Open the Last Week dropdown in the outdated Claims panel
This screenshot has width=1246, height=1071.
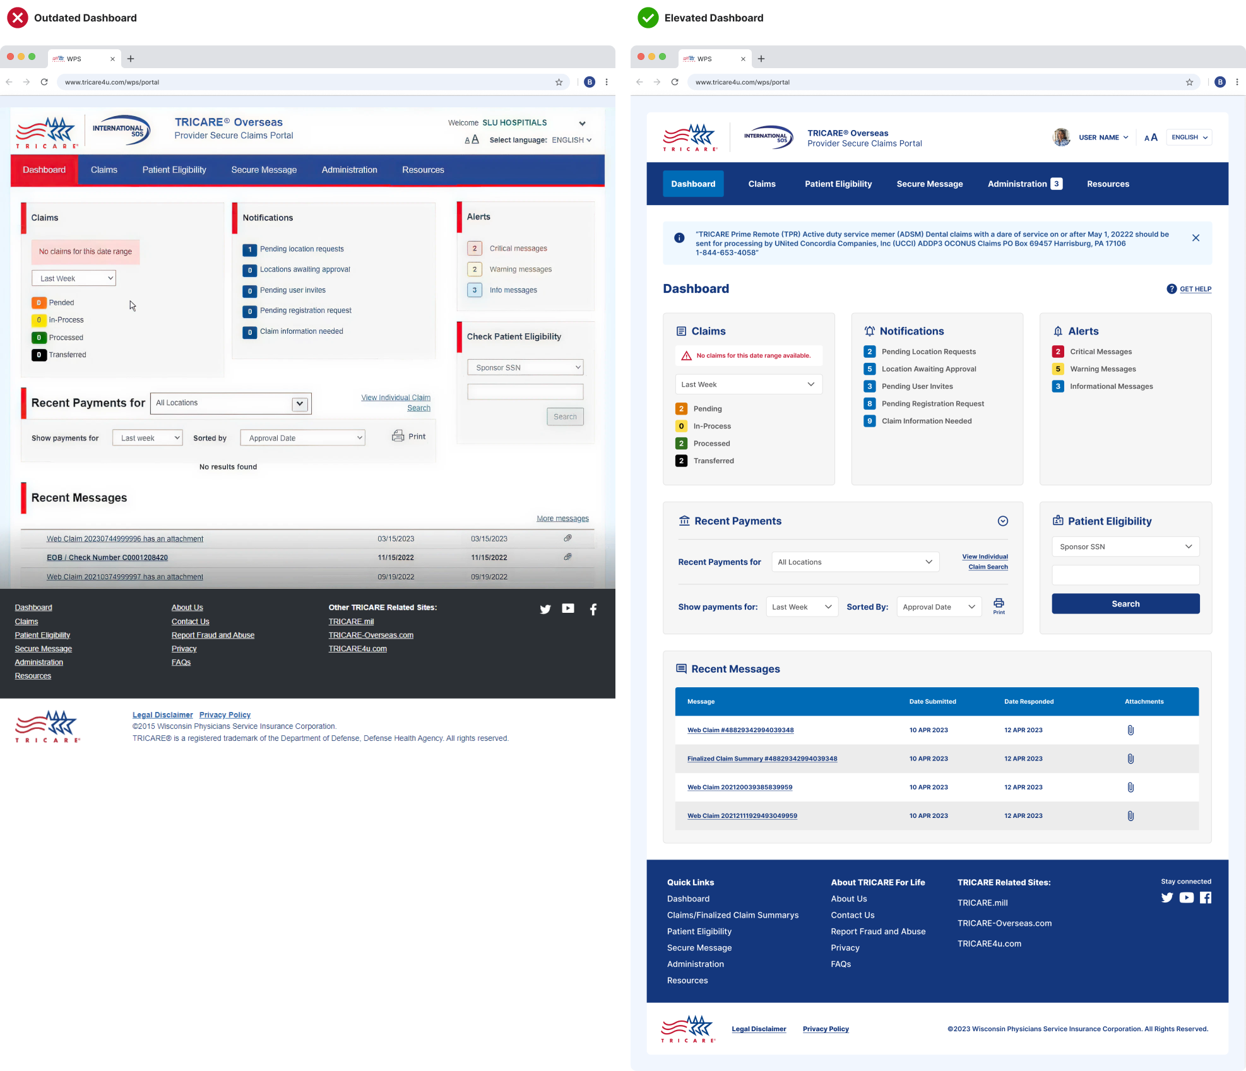coord(74,278)
